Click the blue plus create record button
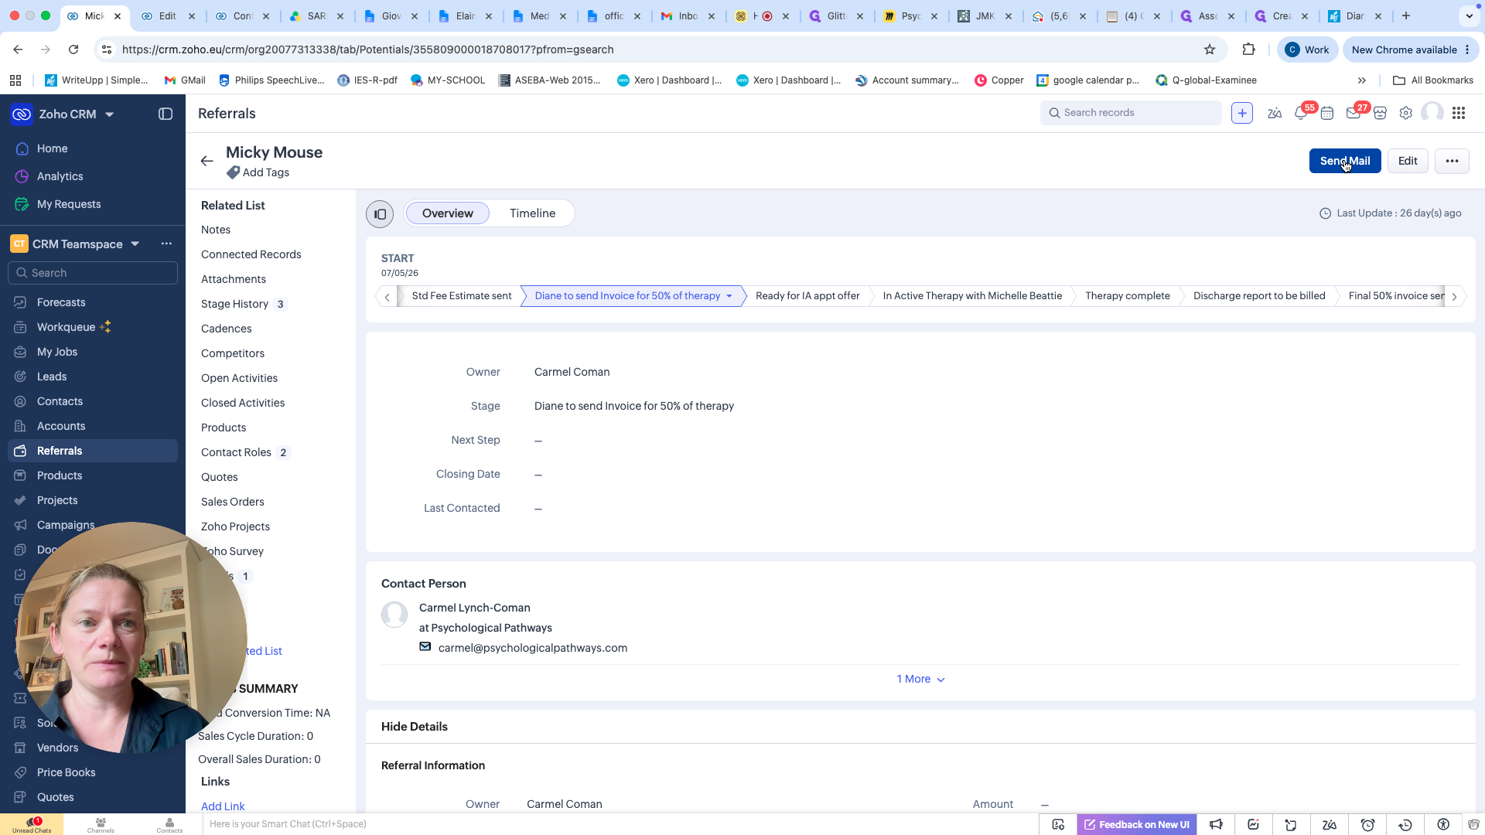Screen dimensions: 1485x835 pyautogui.click(x=1242, y=113)
